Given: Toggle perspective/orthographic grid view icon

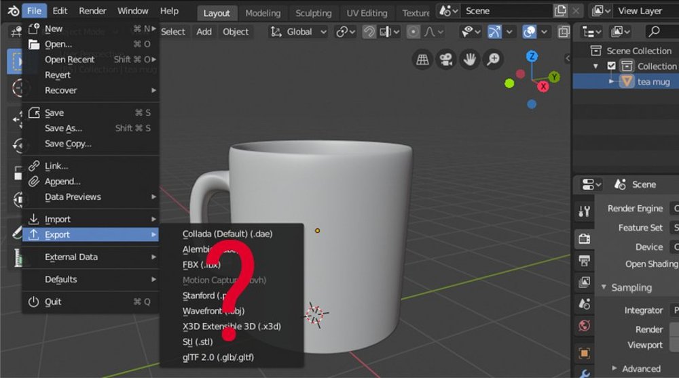Looking at the screenshot, I should (x=422, y=60).
